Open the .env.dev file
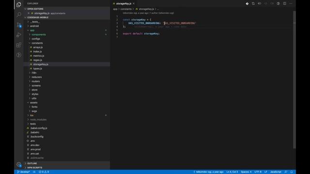Image resolution: width=310 pixels, height=174 pixels. [x=67, y=145]
